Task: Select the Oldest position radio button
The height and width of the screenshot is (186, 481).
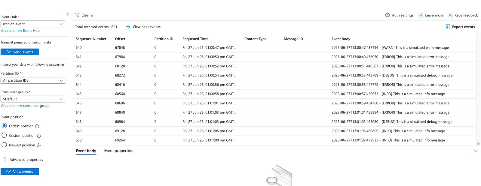Action: [x=4, y=126]
